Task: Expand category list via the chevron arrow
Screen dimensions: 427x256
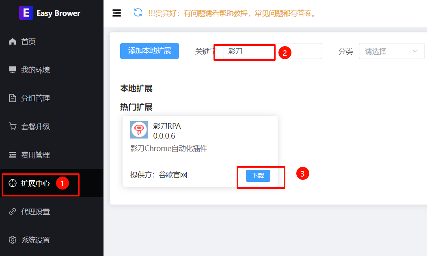Action: (x=415, y=51)
